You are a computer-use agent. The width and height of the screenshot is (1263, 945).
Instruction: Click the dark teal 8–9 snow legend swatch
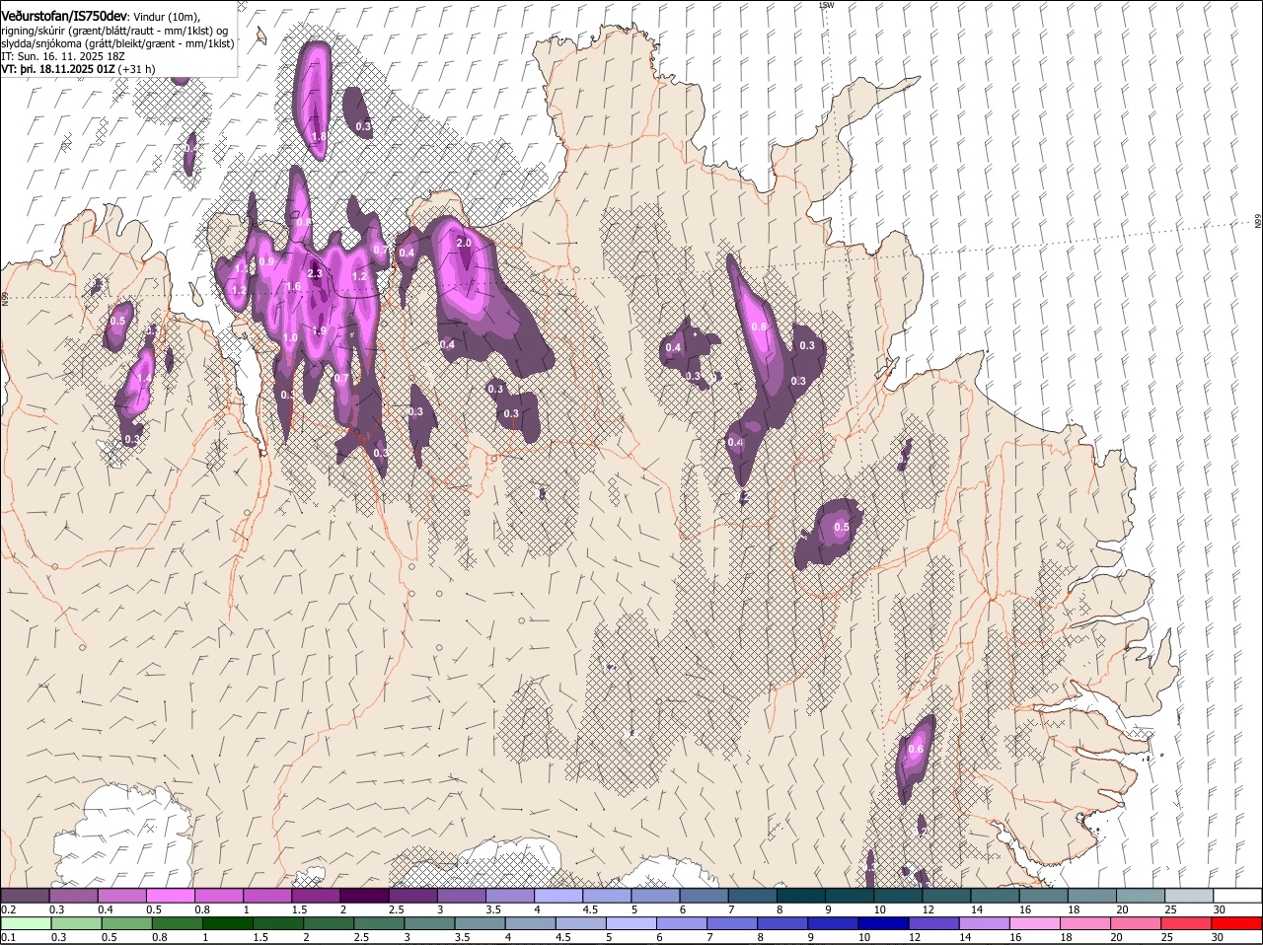(800, 895)
